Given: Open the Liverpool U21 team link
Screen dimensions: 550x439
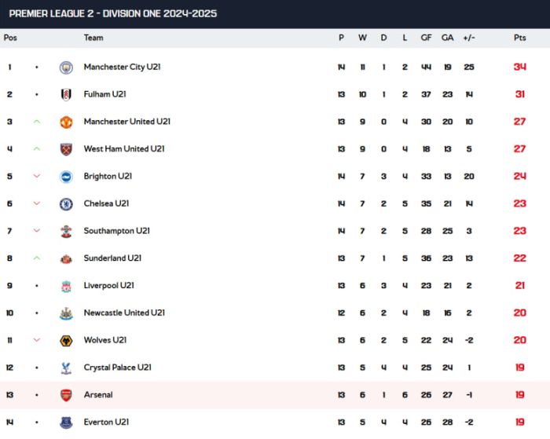Looking at the screenshot, I should tap(108, 285).
